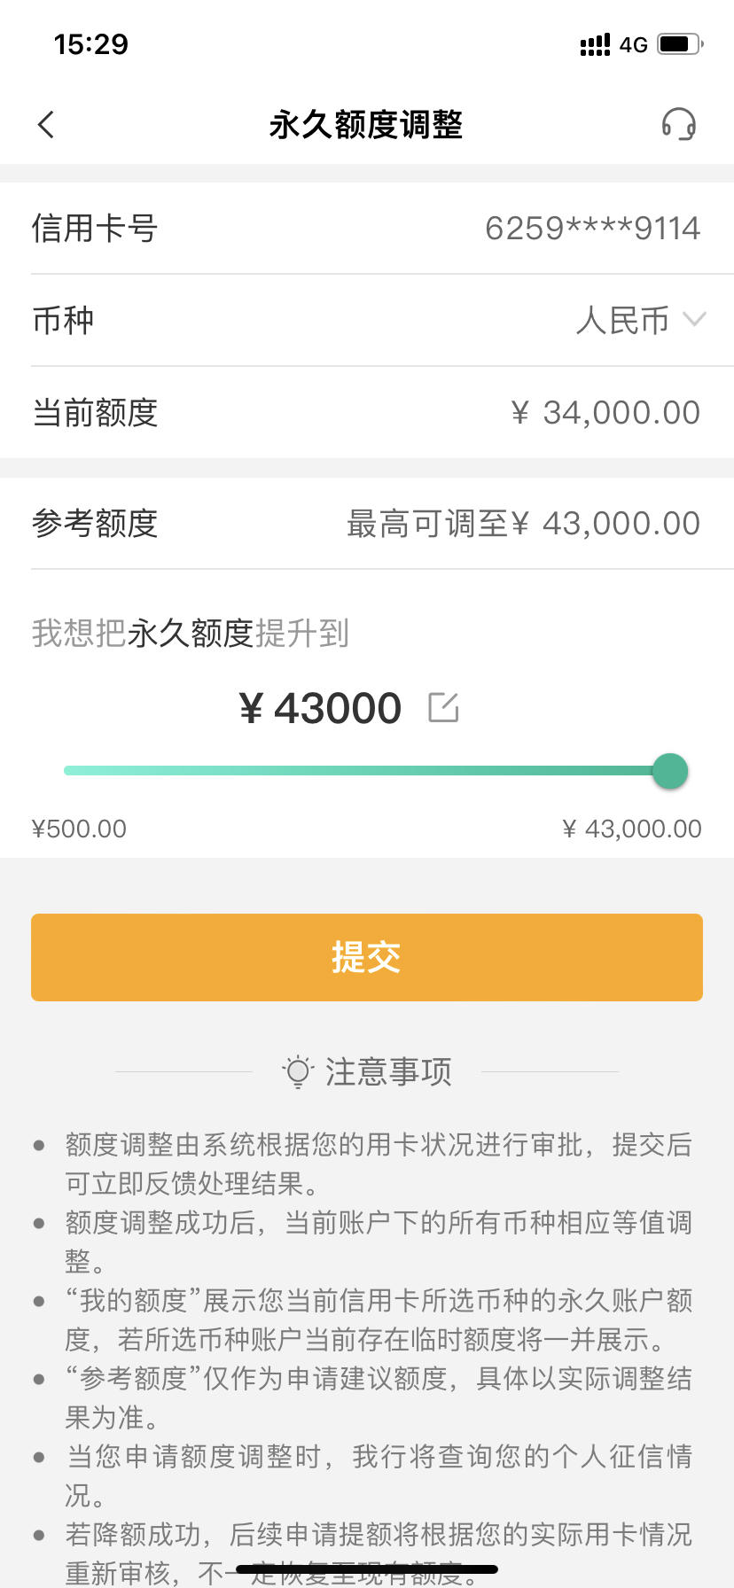Open the 币种 currency selector row
Image resolution: width=734 pixels, height=1588 pixels.
point(367,320)
